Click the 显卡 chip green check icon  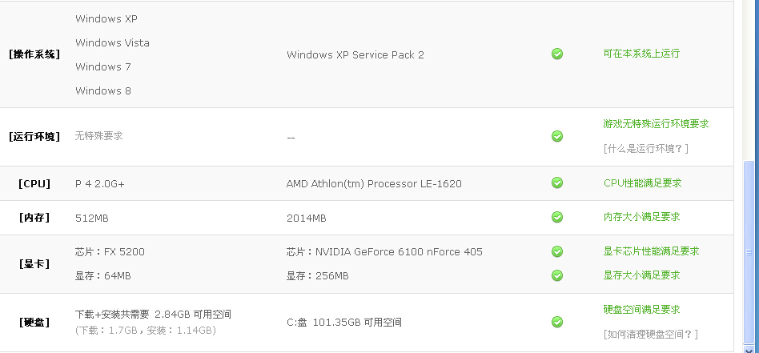click(x=557, y=251)
